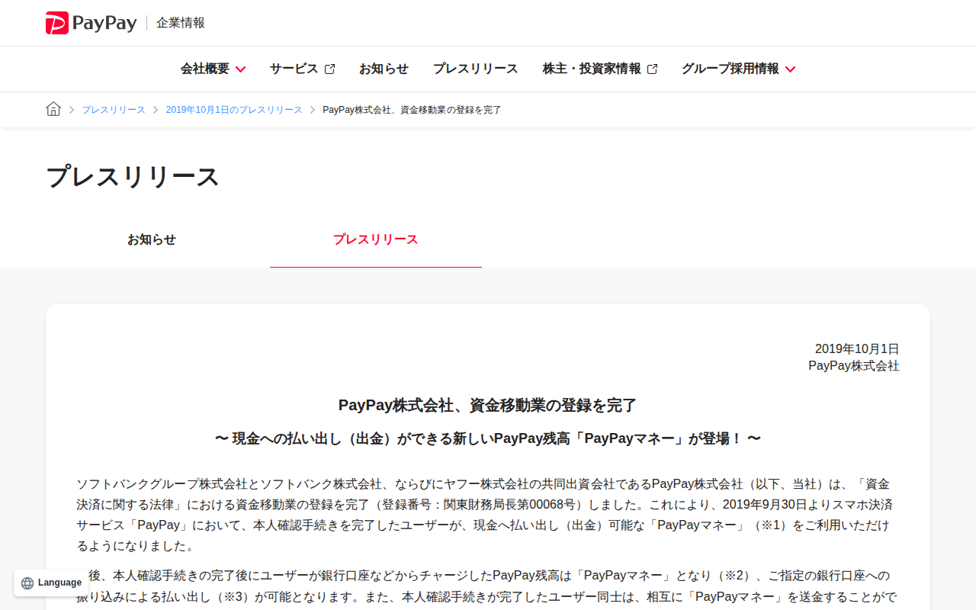Click the date 2019年10月1日
The height and width of the screenshot is (610, 976).
click(857, 349)
